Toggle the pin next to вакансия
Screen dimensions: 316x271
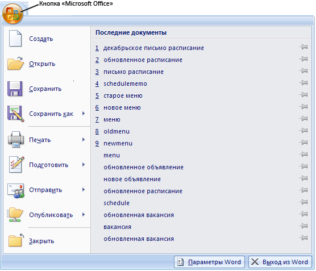pos(303,226)
